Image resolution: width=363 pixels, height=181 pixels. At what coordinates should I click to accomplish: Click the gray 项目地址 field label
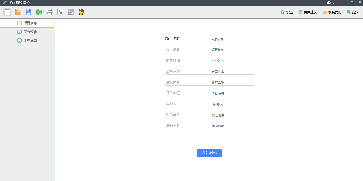(x=173, y=50)
